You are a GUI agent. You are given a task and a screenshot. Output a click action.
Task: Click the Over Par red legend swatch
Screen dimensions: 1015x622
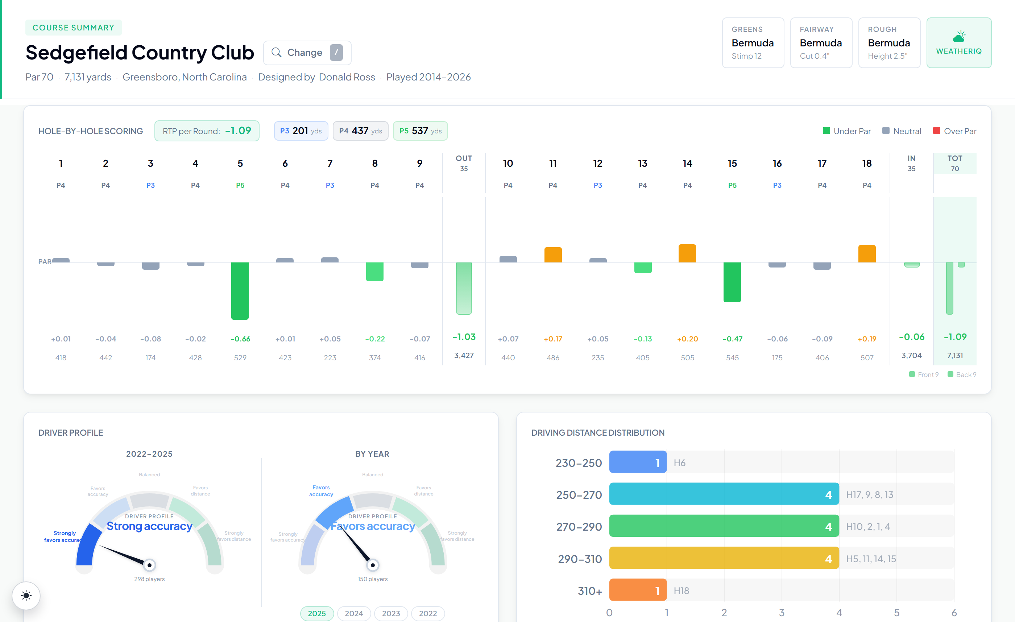[x=936, y=130]
